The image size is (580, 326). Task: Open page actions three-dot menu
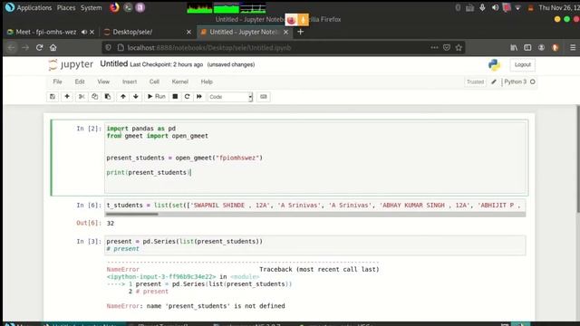434,48
